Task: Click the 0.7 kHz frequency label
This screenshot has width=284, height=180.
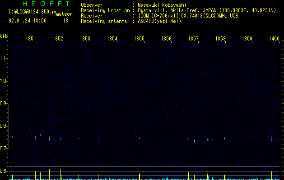Action: point(4,148)
